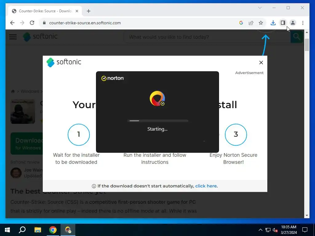315x236 pixels.
Task: Toggle the Chrome side panel
Action: [283, 23]
